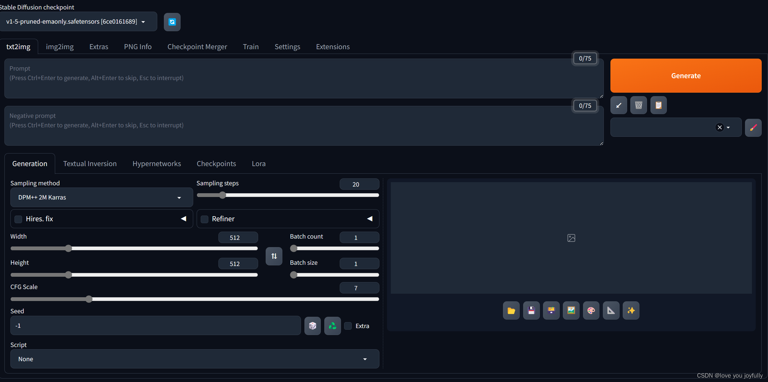Send image to inpaint via palette icon
Image resolution: width=768 pixels, height=382 pixels.
pos(591,310)
